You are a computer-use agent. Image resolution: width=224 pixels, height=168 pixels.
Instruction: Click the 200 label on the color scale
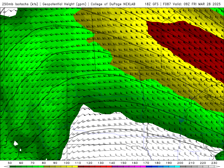pos(180,163)
